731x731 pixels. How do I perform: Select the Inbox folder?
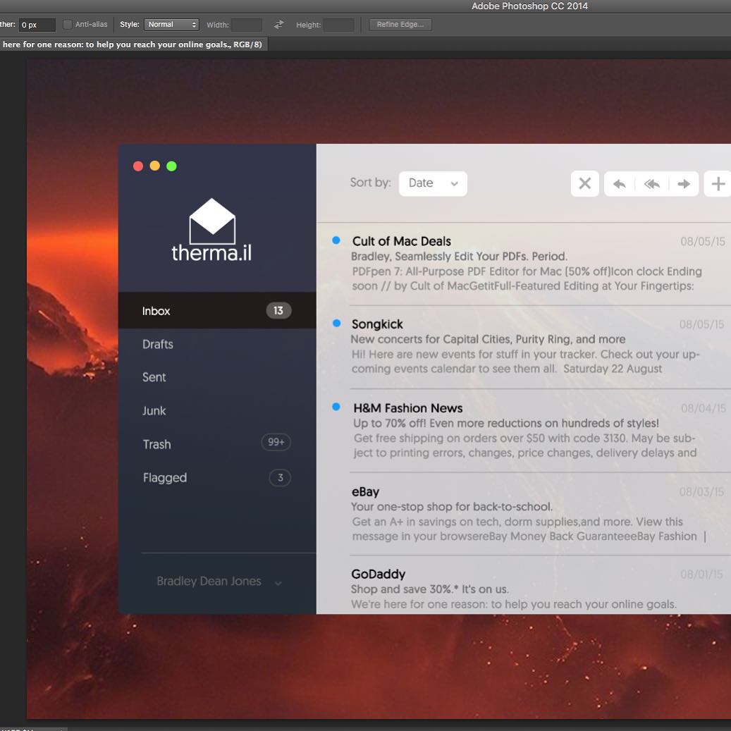[x=217, y=310]
